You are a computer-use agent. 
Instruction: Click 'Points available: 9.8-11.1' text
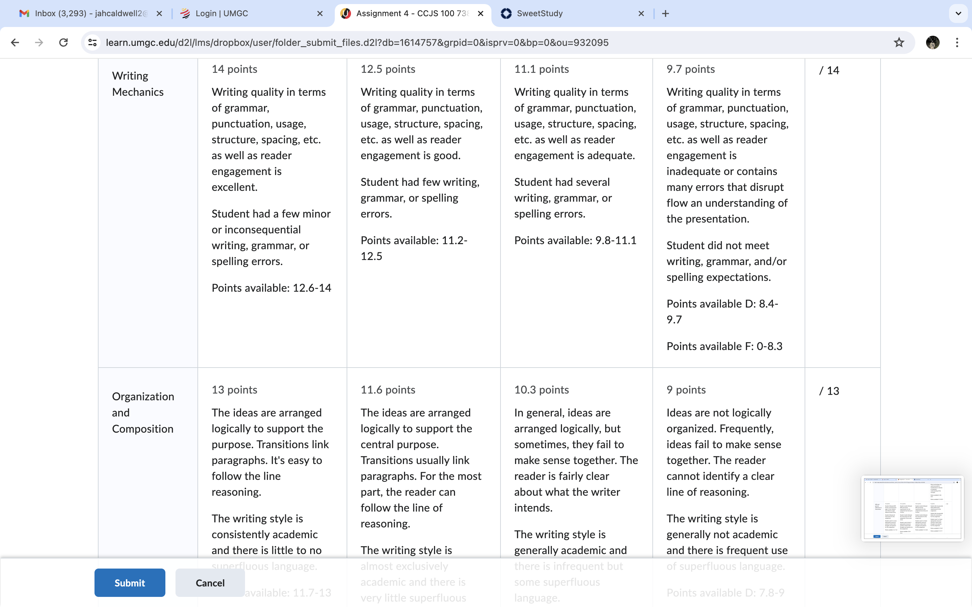tap(575, 240)
